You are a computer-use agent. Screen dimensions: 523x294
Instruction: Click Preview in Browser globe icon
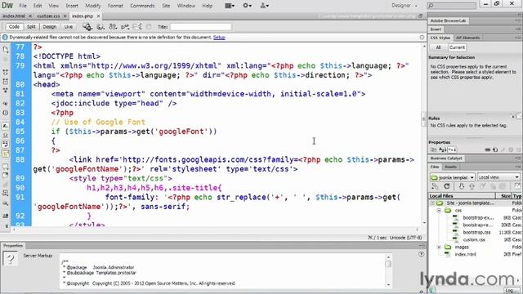101,27
